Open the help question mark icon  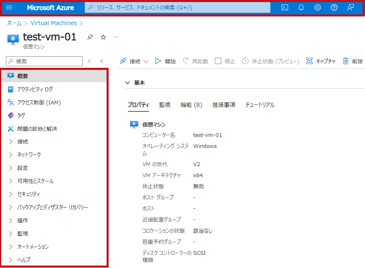click(334, 8)
